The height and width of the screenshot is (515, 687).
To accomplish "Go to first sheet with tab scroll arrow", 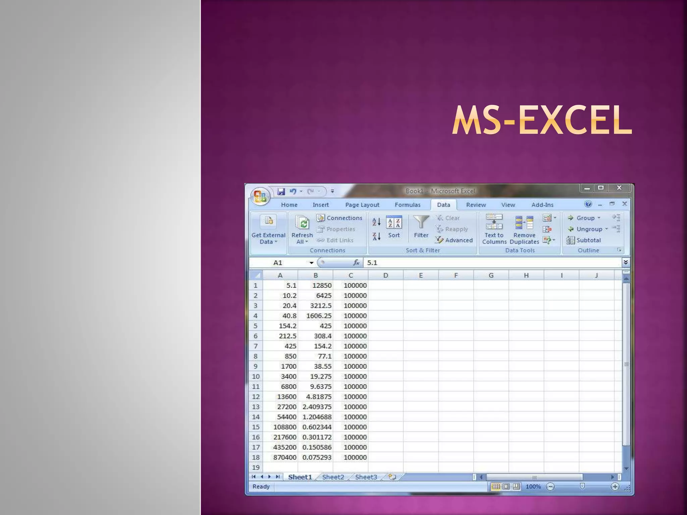I will pos(254,476).
